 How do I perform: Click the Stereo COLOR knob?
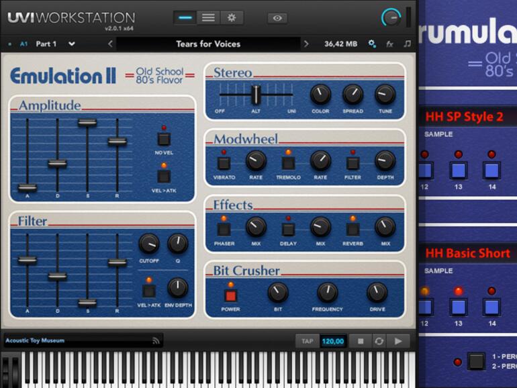click(320, 94)
